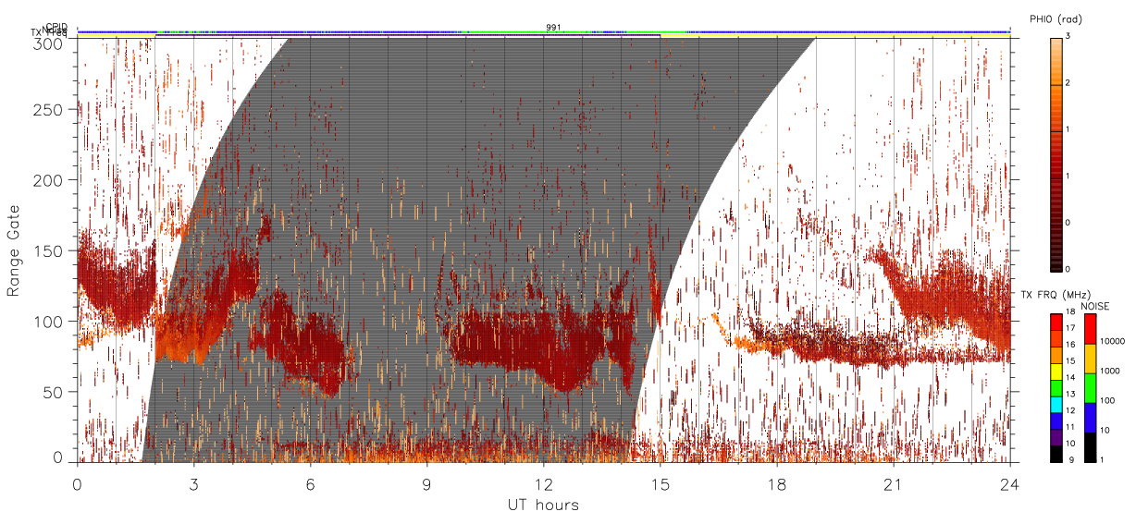The image size is (1136, 524).
Task: Click tick label 18 on UT hours axis
Action: (777, 484)
